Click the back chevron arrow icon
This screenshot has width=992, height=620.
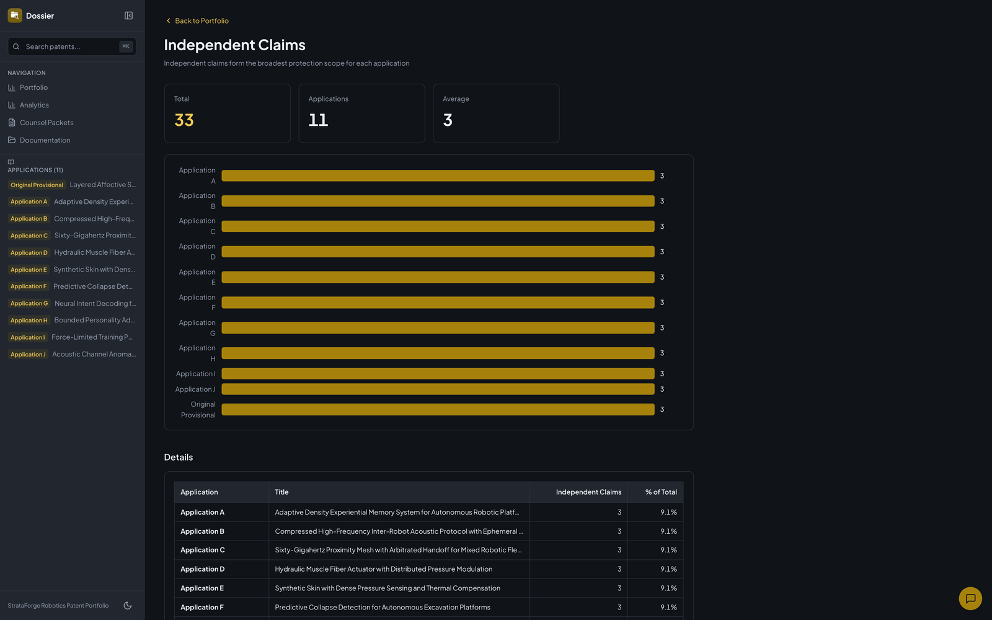(x=168, y=20)
